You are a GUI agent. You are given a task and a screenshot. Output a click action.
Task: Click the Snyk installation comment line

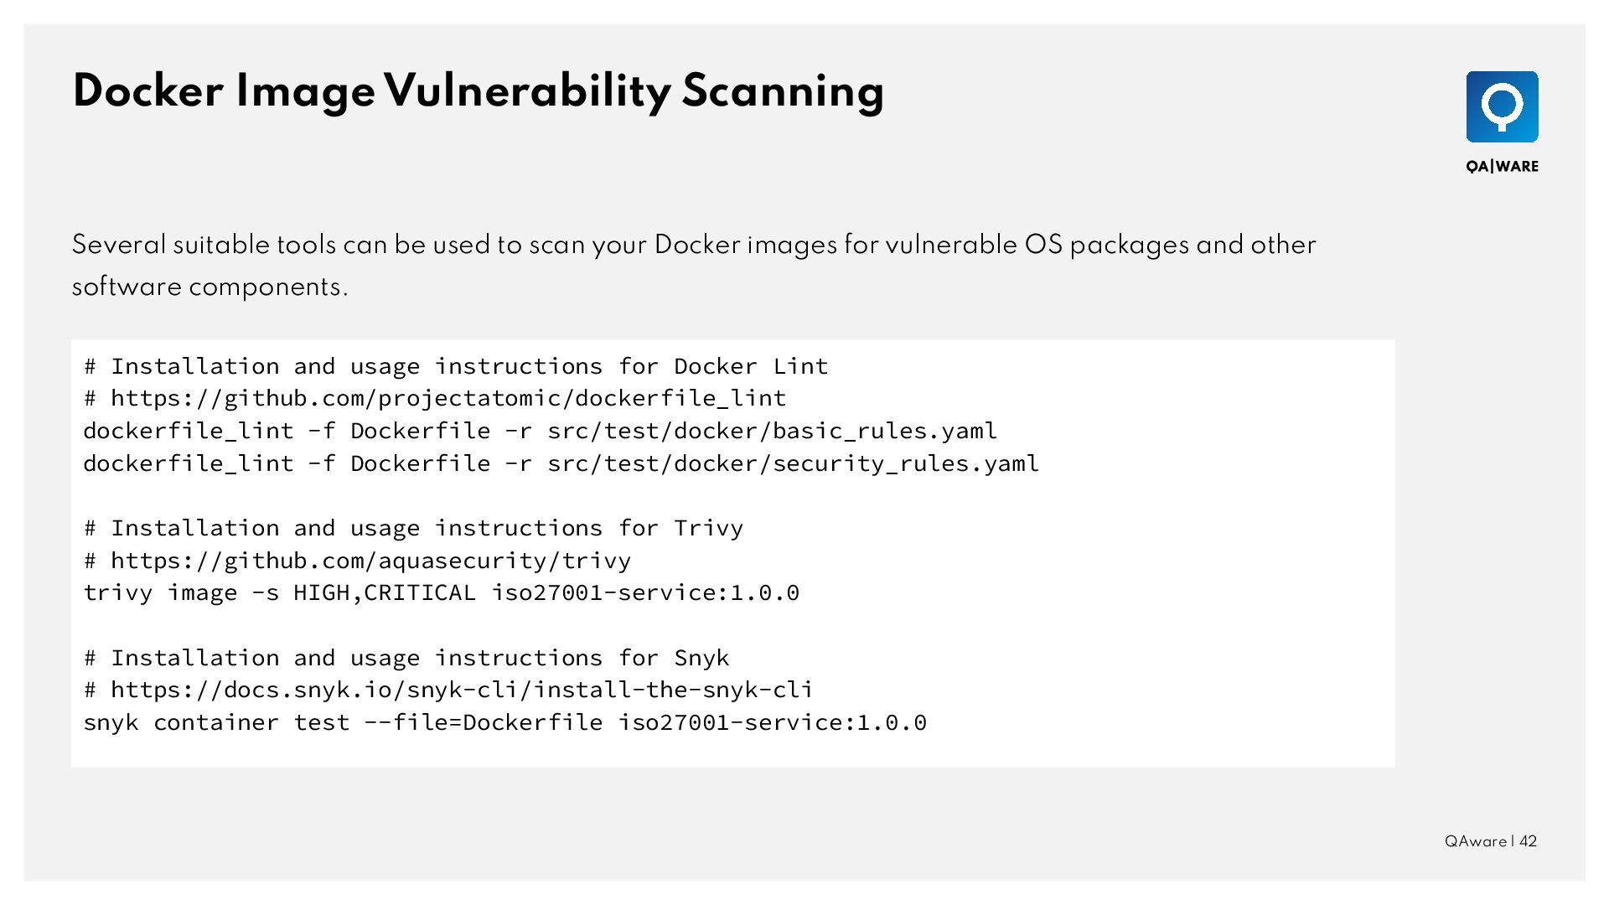point(406,658)
